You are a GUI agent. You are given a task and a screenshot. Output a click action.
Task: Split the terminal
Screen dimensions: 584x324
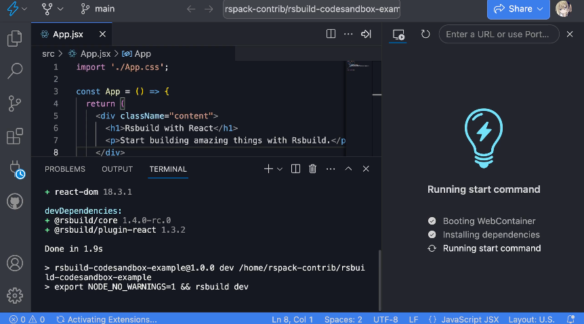pyautogui.click(x=295, y=169)
